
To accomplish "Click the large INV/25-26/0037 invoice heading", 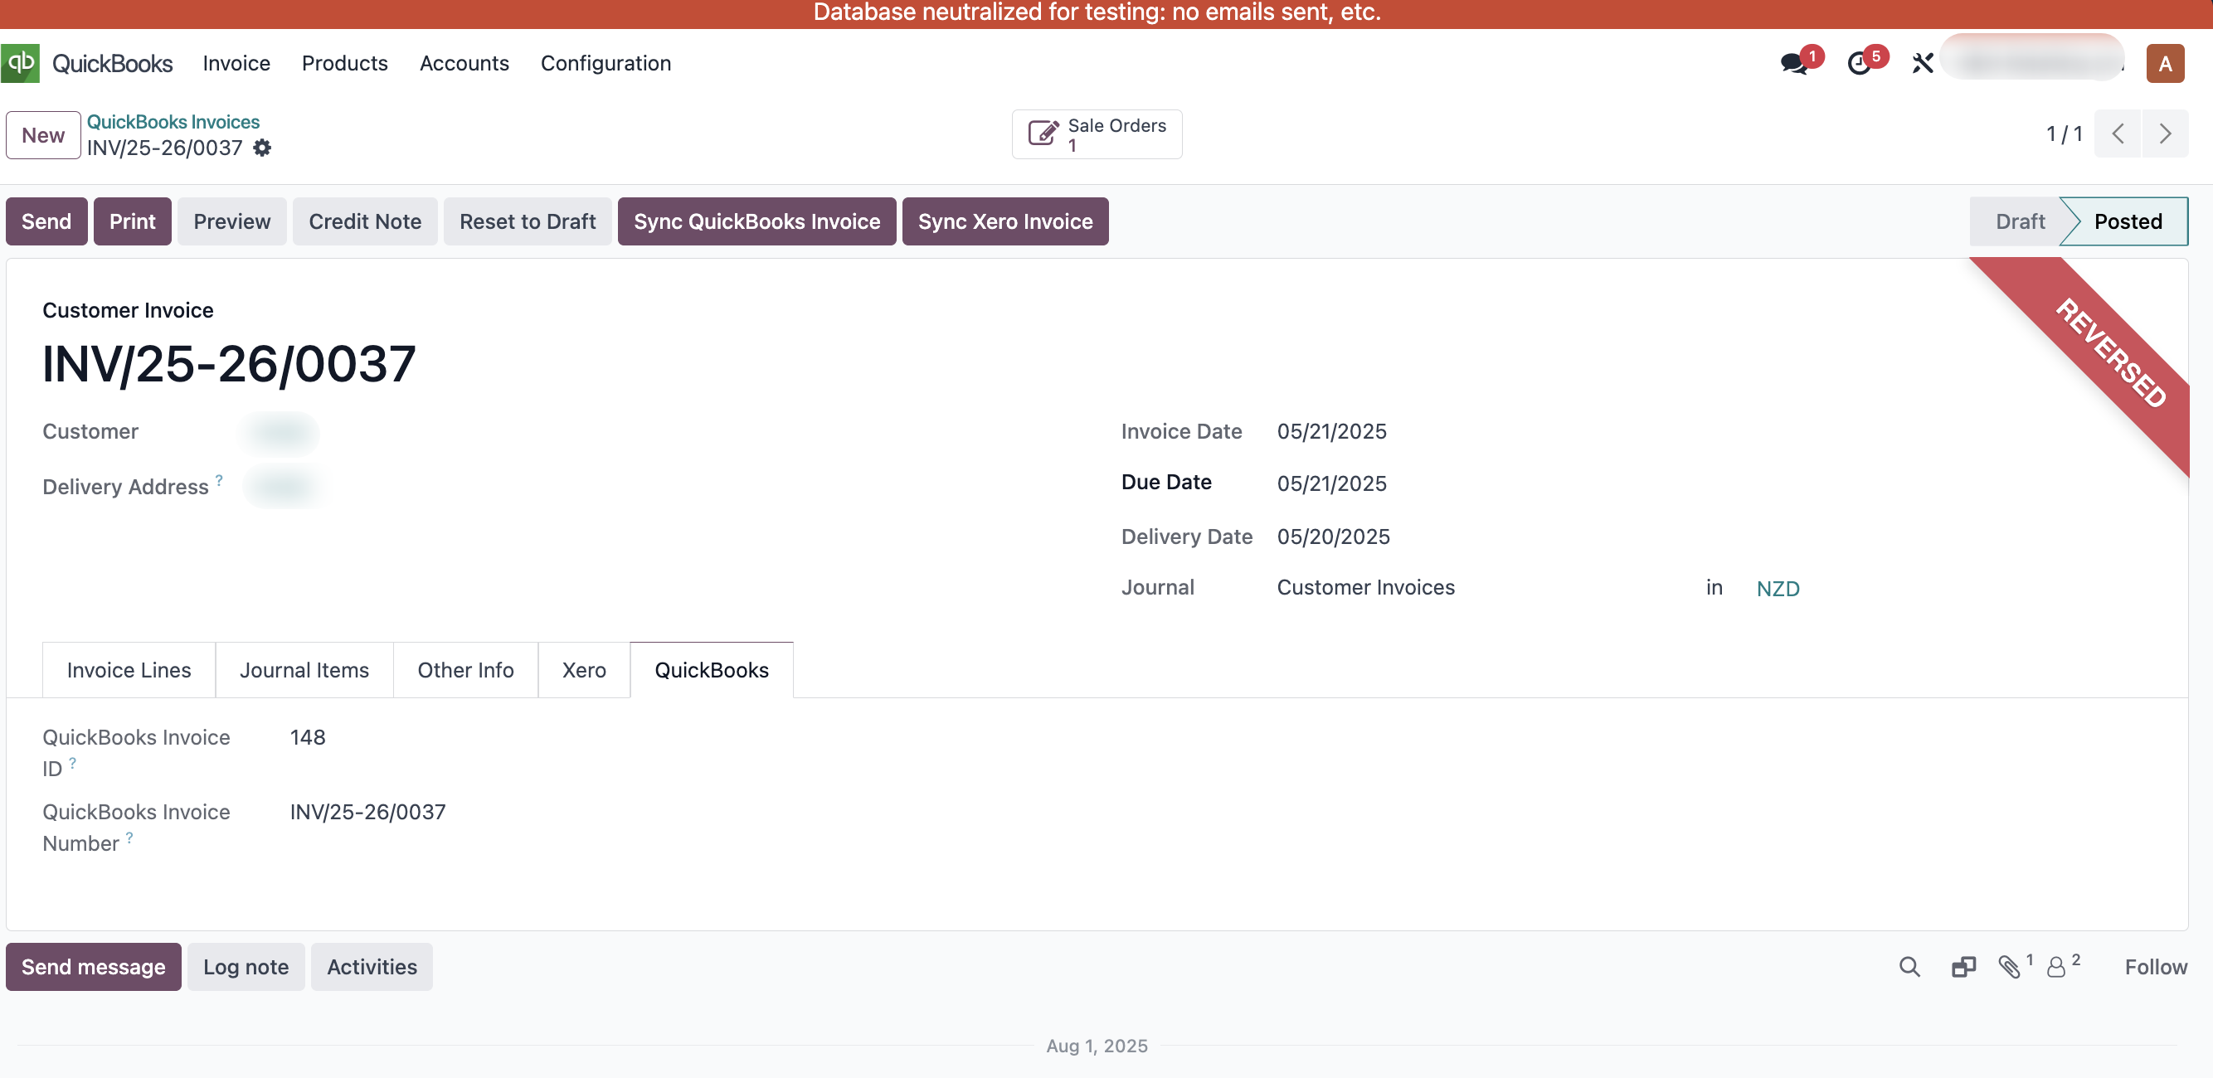I will pyautogui.click(x=230, y=364).
